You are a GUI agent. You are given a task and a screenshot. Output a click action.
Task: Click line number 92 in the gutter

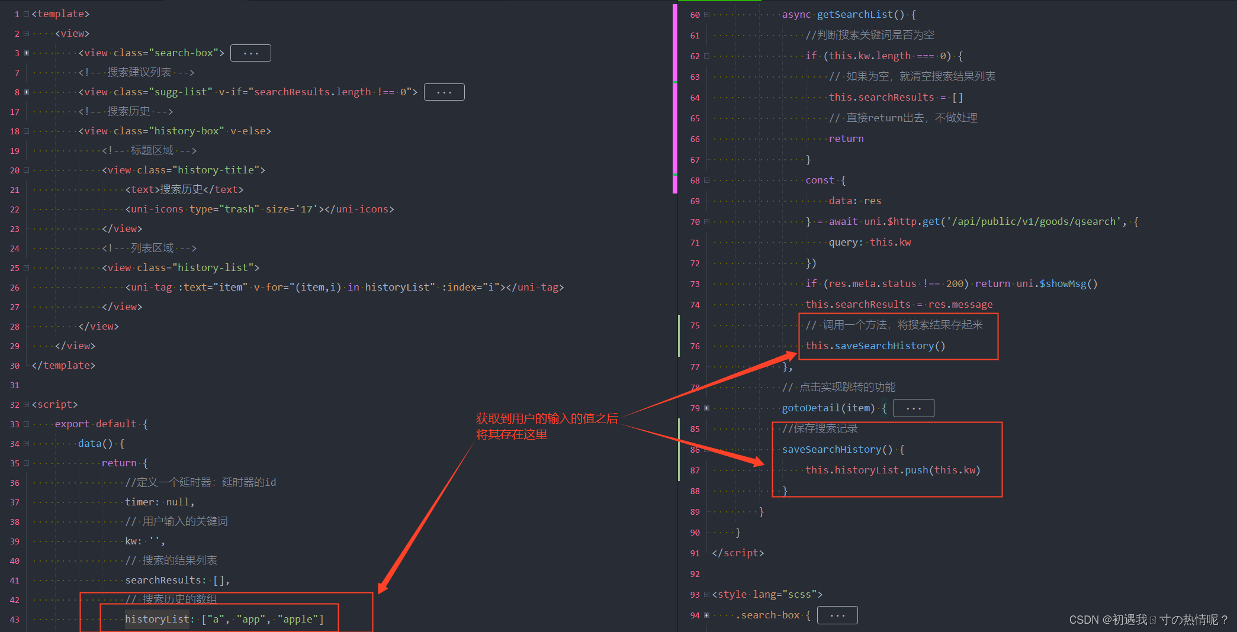(x=695, y=574)
